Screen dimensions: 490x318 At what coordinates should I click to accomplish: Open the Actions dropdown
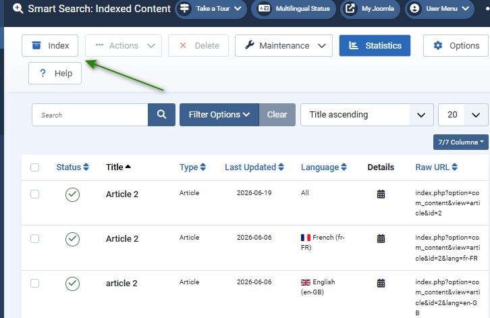[x=124, y=46]
